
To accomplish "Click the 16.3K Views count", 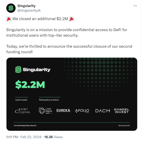I will [53, 137].
